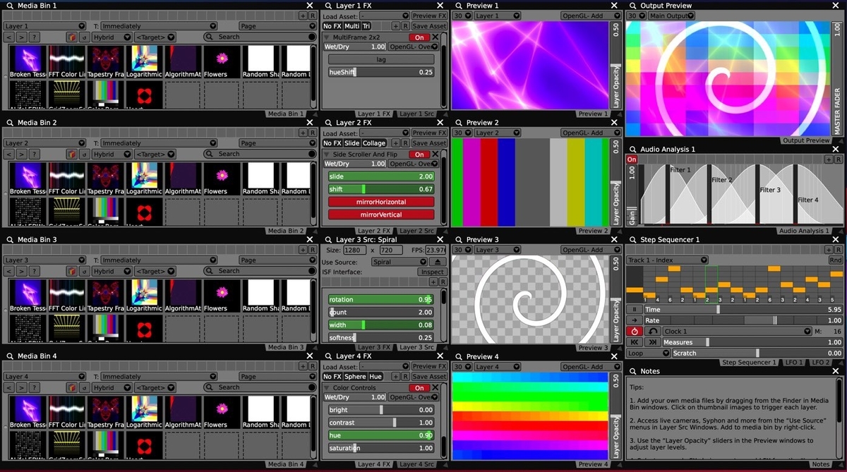Open the Page dropdown in Media Bin 3
The image size is (847, 472).
coord(277,260)
